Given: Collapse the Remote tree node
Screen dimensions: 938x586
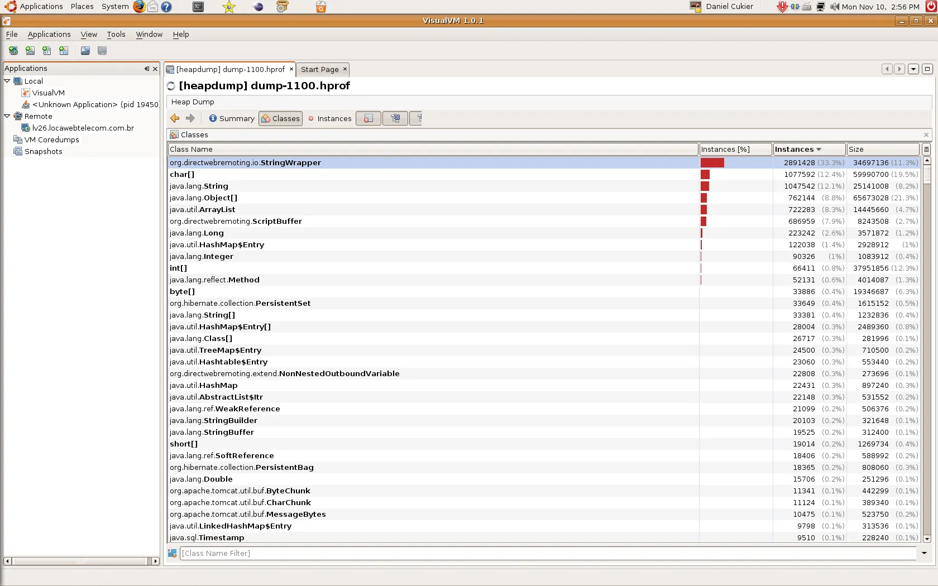Looking at the screenshot, I should [7, 116].
